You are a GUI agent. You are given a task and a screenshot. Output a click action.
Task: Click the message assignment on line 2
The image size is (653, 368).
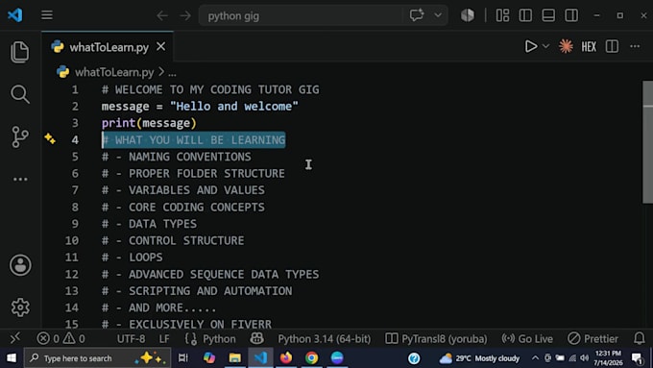coord(200,107)
